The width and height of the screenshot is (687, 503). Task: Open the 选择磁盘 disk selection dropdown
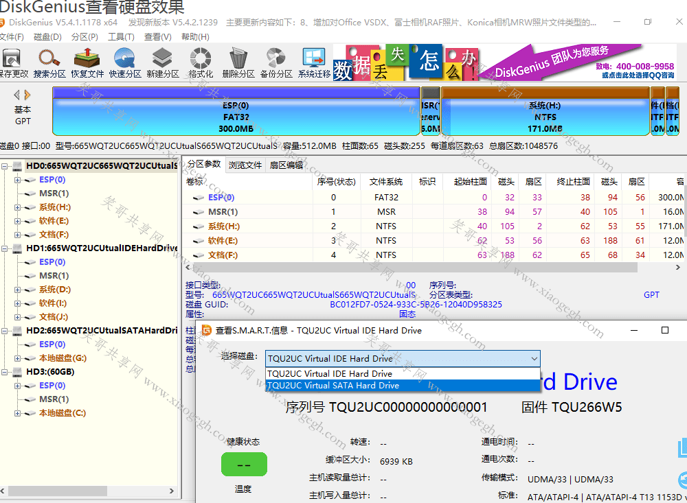pos(403,358)
